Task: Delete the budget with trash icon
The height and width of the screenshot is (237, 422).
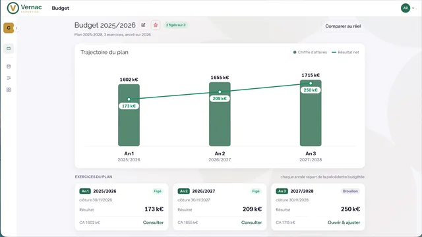Action: pyautogui.click(x=156, y=25)
